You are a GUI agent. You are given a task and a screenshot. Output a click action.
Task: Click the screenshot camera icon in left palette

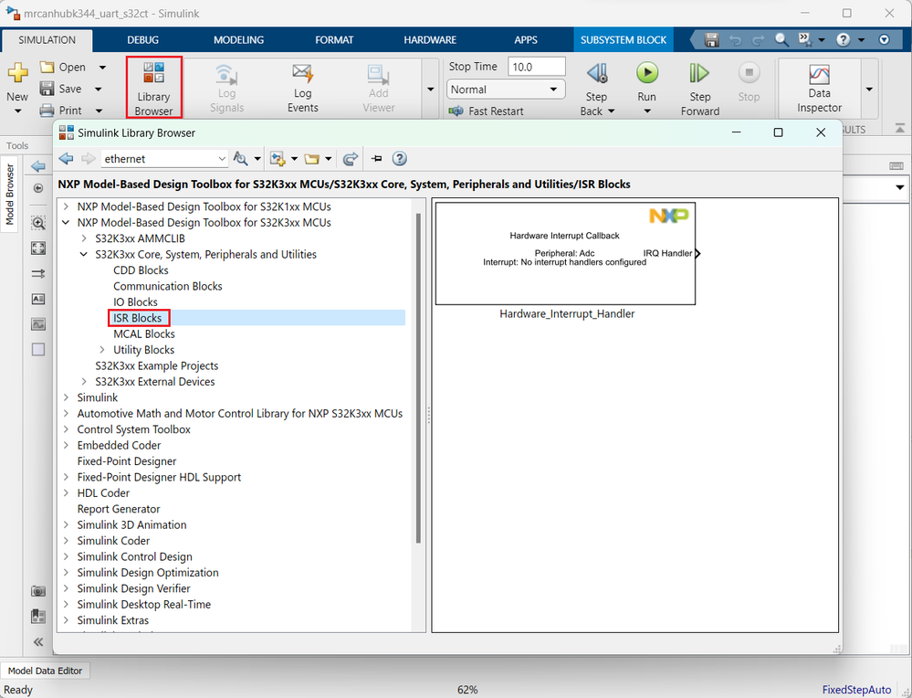pyautogui.click(x=38, y=591)
